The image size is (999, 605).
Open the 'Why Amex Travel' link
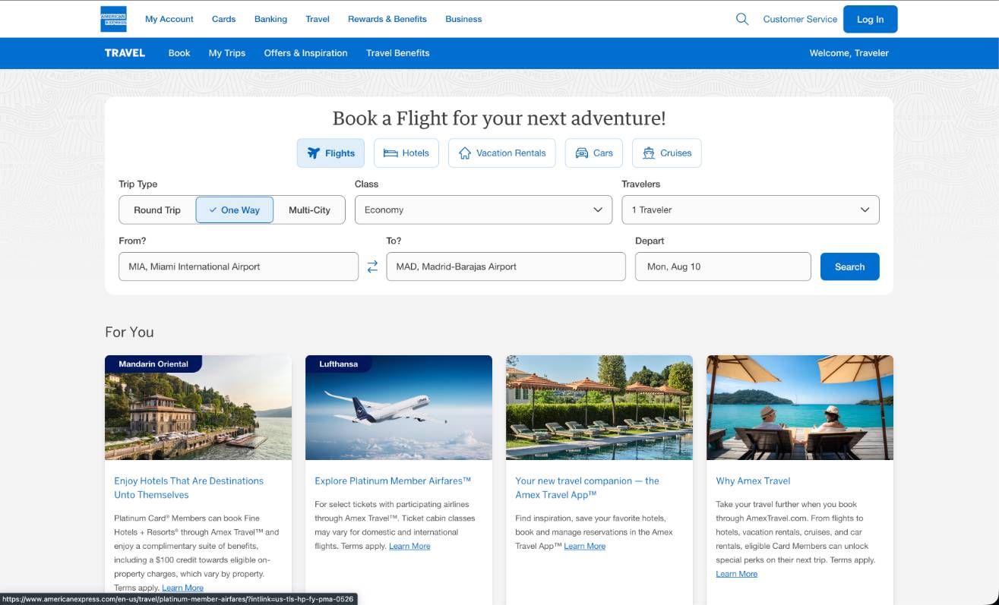pyautogui.click(x=753, y=481)
